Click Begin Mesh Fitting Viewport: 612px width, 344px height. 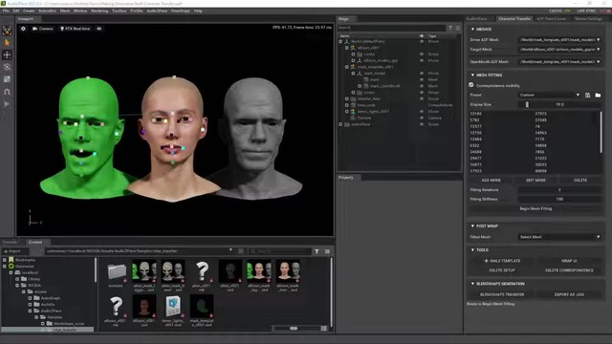click(x=535, y=208)
